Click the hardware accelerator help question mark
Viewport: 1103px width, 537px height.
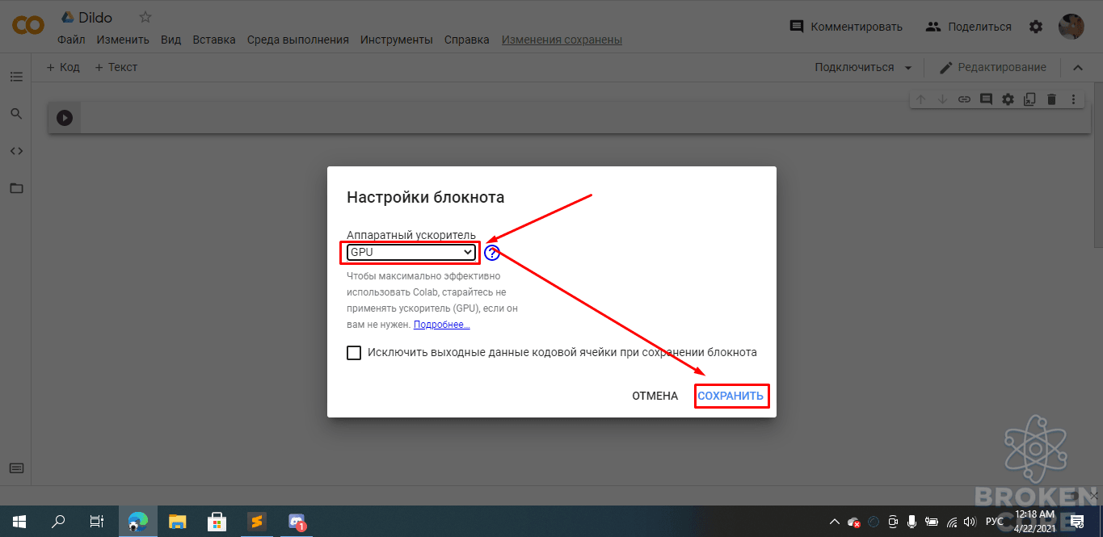[492, 253]
